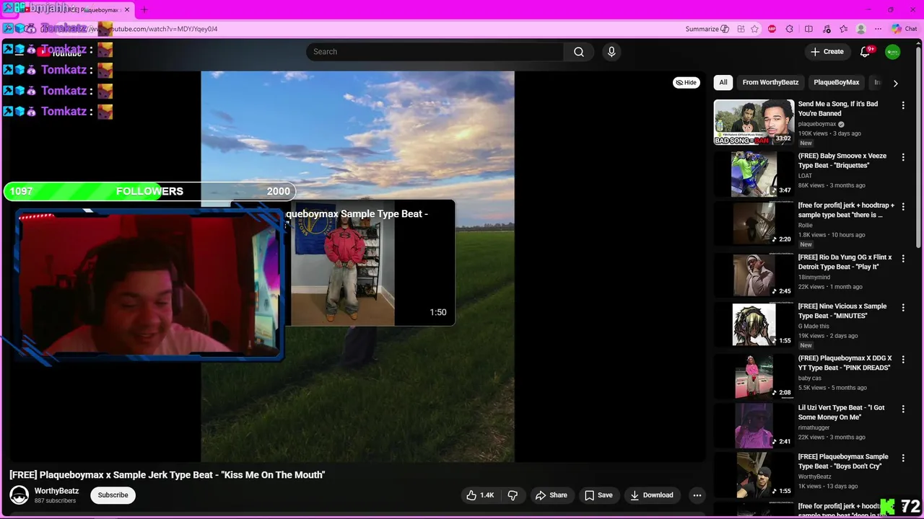Open Rio Da Yung OG Play It video
The width and height of the screenshot is (924, 519).
coord(754,275)
